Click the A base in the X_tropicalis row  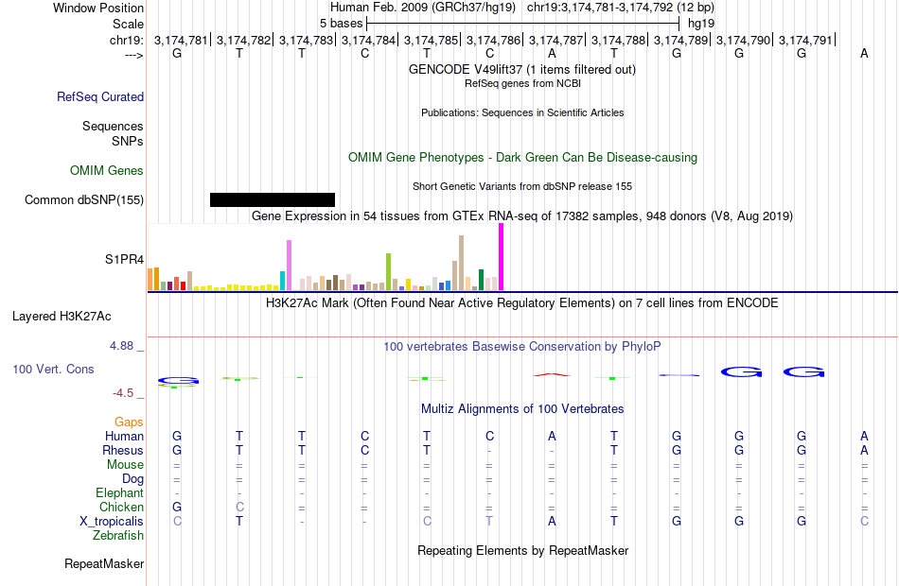coord(552,522)
